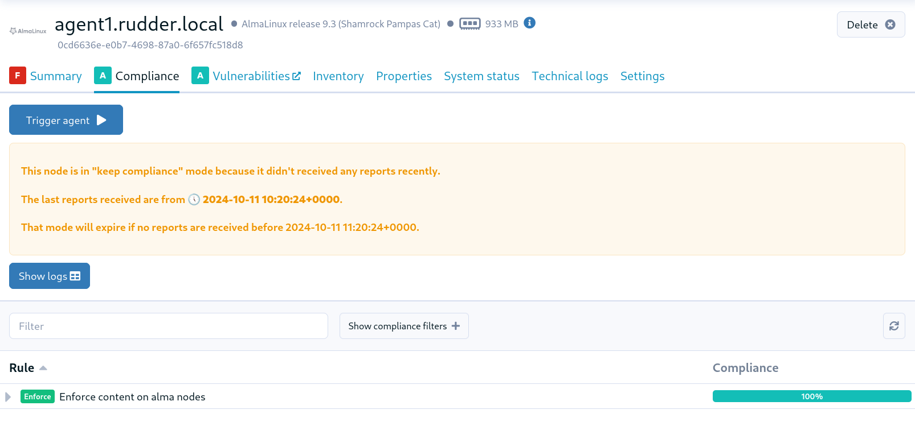
Task: Click the RAM memory chip icon
Action: point(469,24)
